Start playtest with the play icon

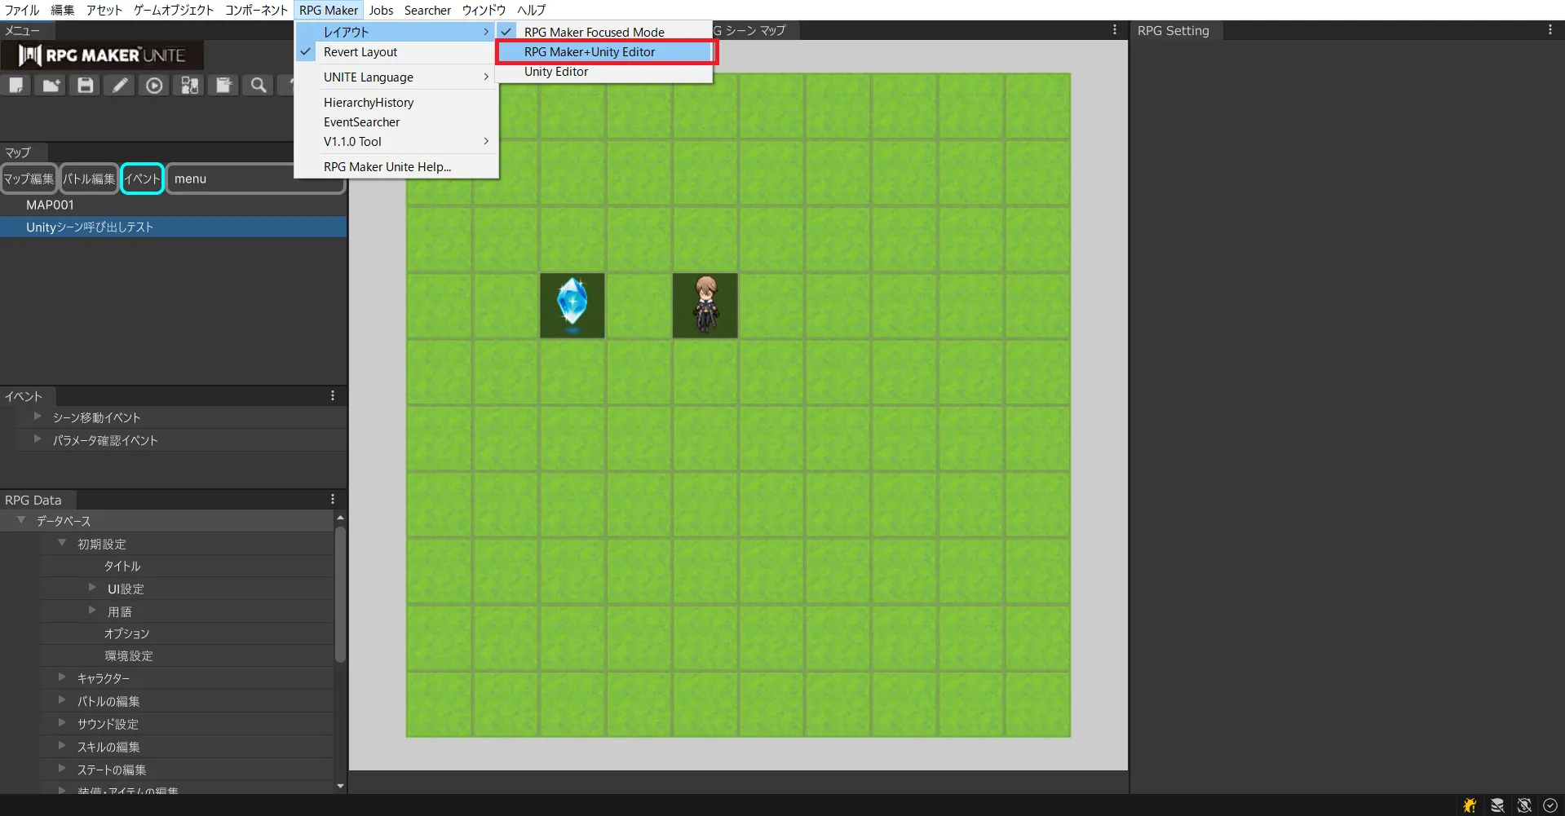(154, 86)
